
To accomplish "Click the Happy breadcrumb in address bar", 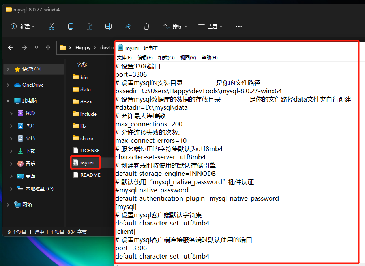I will click(x=83, y=48).
